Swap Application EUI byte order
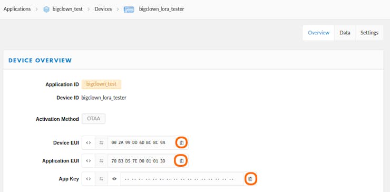 (101, 161)
